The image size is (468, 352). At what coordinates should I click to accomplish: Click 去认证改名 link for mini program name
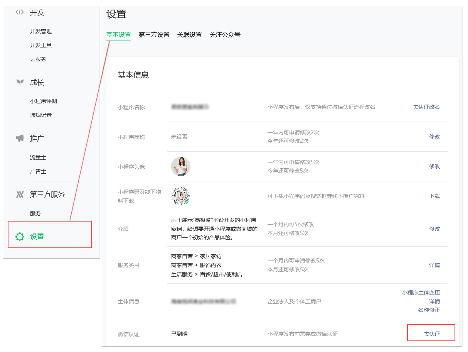(x=426, y=107)
